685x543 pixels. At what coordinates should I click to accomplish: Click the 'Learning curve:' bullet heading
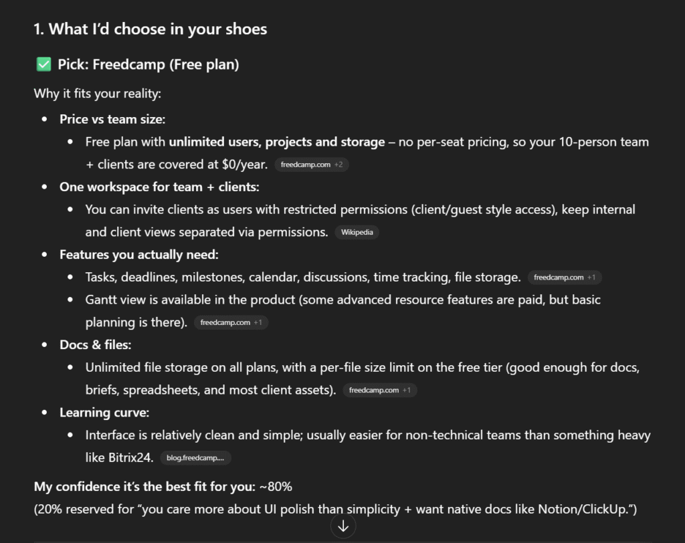104,412
